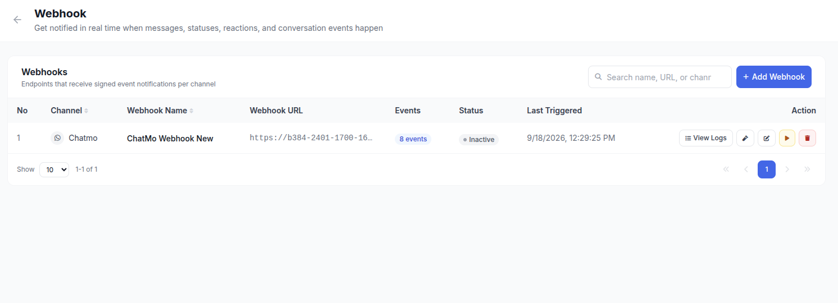Click the search name, URL, or channel field
This screenshot has width=838, height=303.
[x=660, y=77]
